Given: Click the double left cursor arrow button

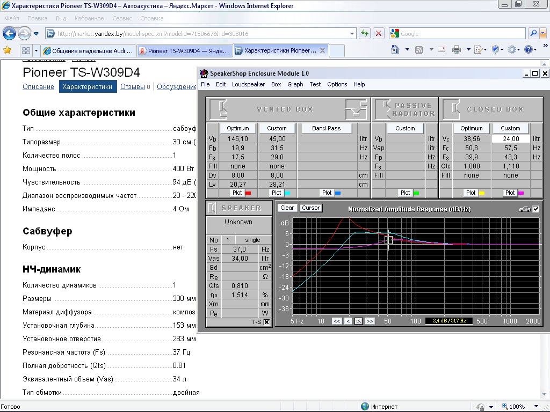Looking at the screenshot, I should 337,321.
